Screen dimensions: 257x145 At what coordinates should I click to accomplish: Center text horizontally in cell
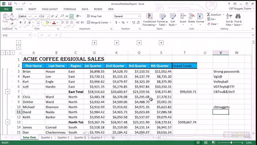[67, 22]
